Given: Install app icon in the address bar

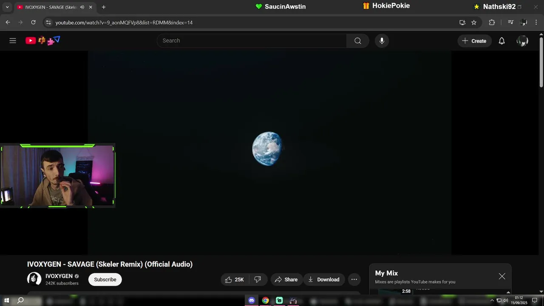Looking at the screenshot, I should pos(462,23).
